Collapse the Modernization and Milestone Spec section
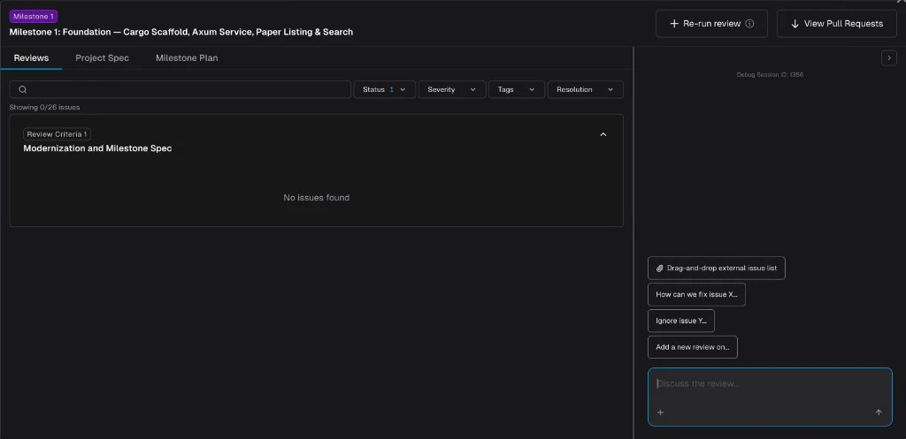 coord(603,134)
